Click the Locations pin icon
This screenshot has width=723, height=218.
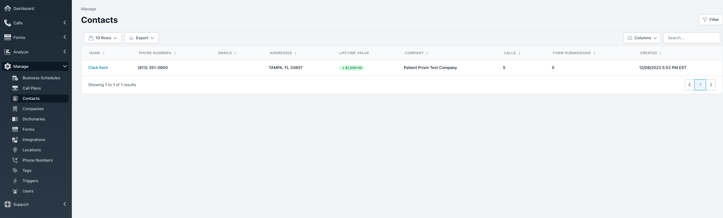[x=15, y=150]
